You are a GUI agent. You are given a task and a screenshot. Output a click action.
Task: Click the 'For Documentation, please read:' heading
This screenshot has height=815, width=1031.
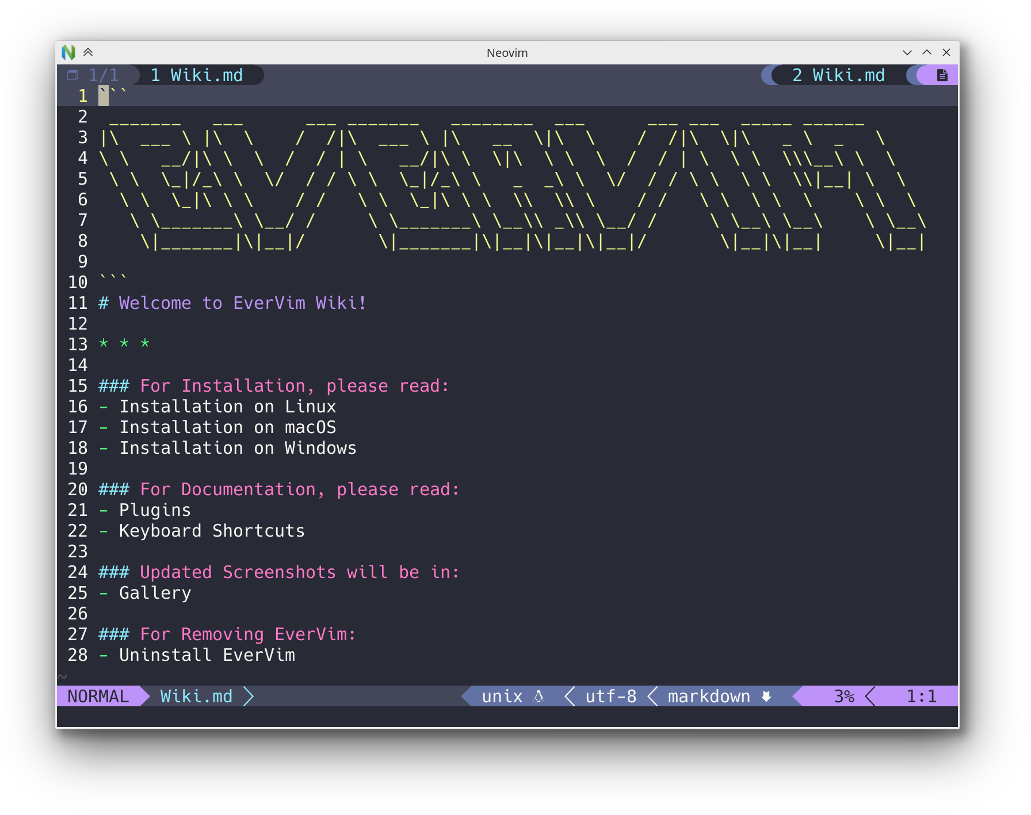click(299, 489)
